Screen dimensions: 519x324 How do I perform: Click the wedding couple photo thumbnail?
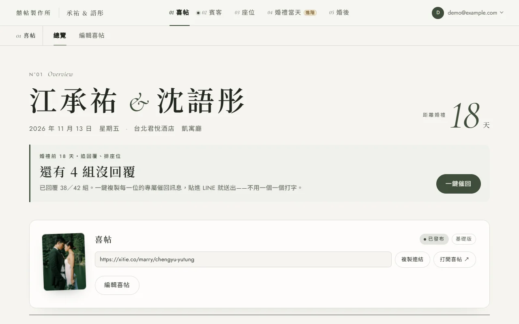point(64,262)
